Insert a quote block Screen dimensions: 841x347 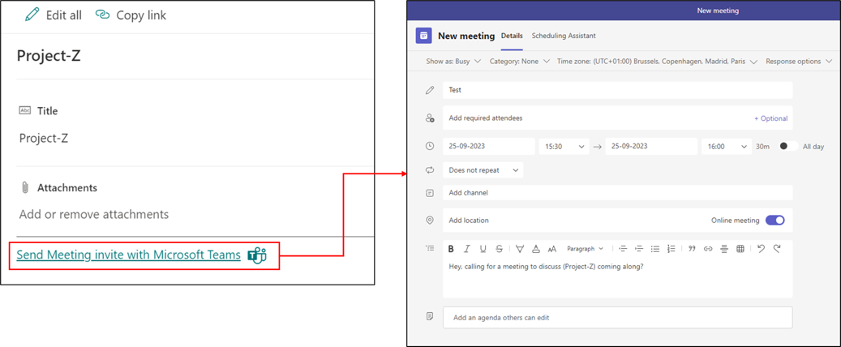pos(692,249)
